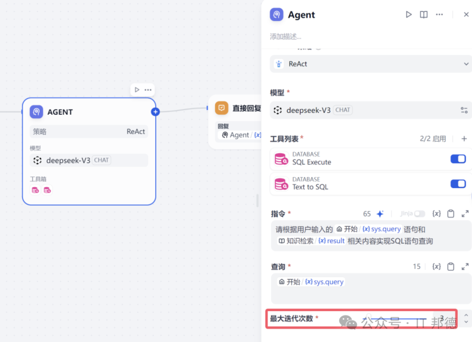Disable the Text to SQL tool
The width and height of the screenshot is (472, 342).
(458, 183)
